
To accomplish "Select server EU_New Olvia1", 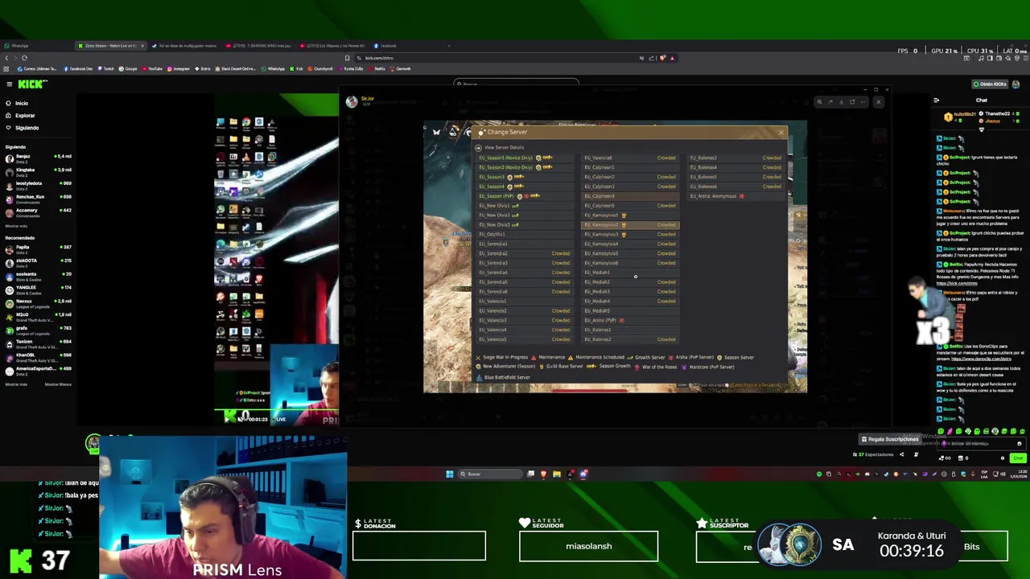I will click(x=523, y=206).
